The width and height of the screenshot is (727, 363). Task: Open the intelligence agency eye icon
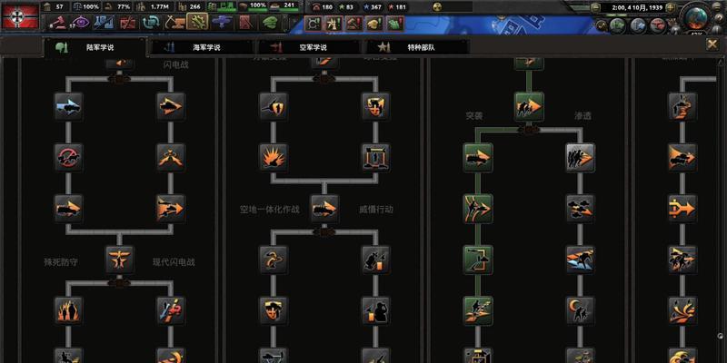click(x=80, y=21)
